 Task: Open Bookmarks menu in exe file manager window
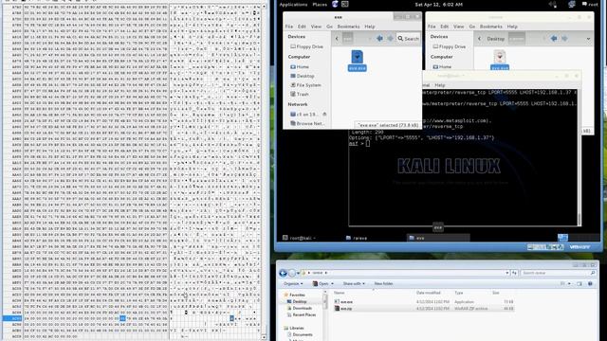[x=348, y=27]
